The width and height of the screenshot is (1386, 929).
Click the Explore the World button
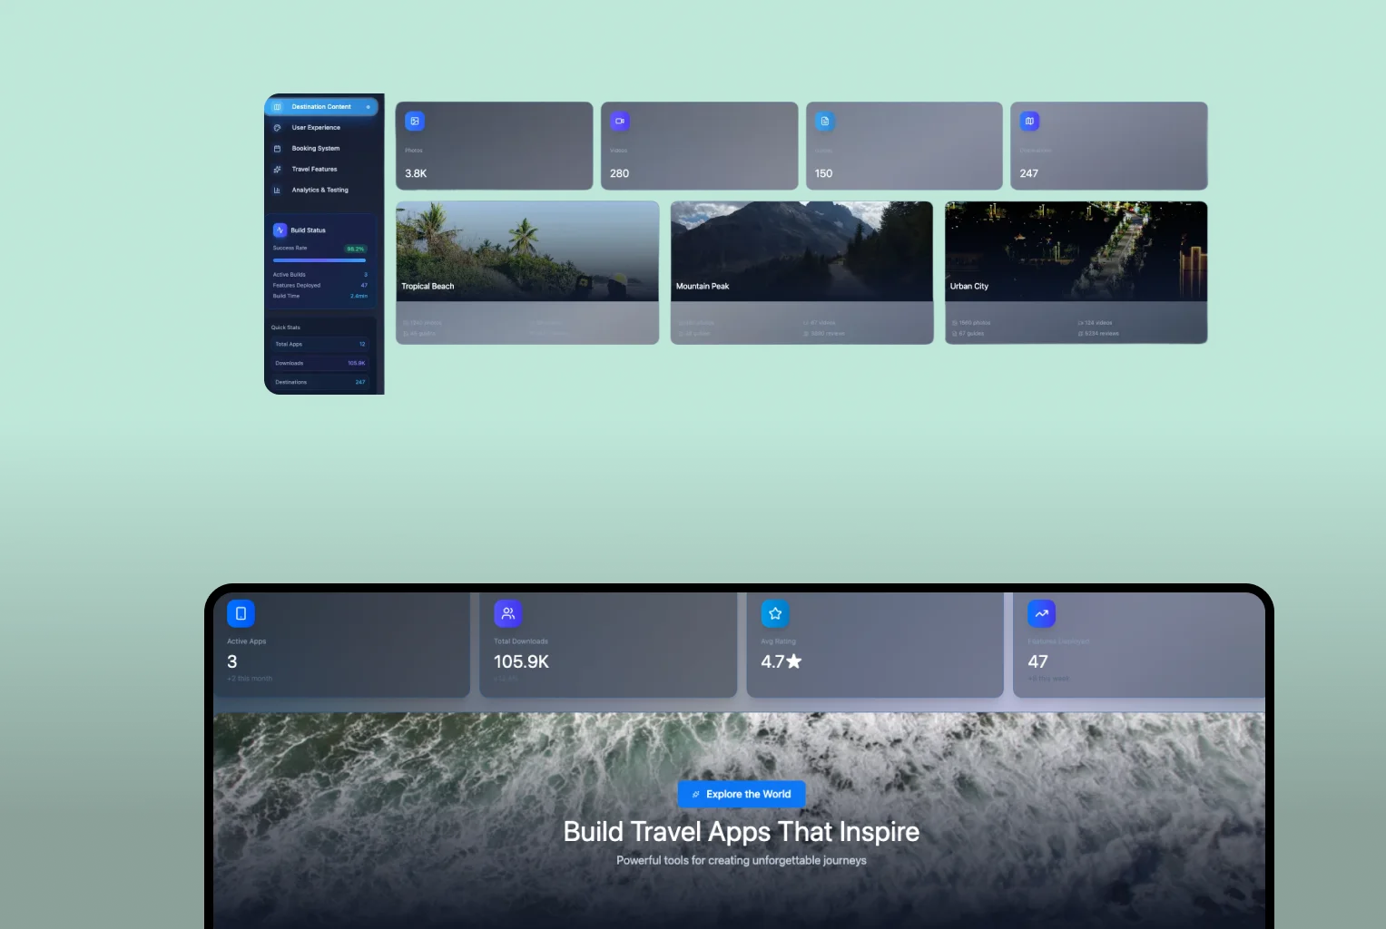741,794
